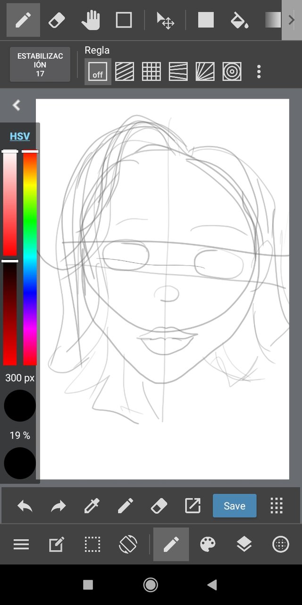Tap Android home circle button
Viewport: 302px width, 605px height.
[151, 585]
